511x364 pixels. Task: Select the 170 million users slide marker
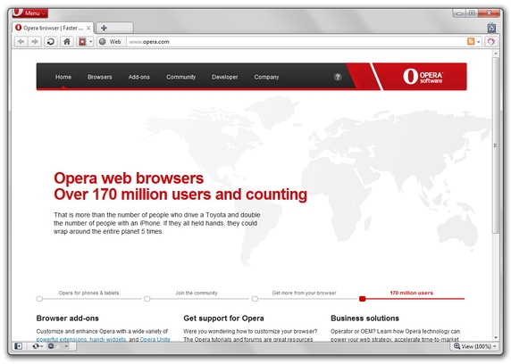tap(362, 299)
